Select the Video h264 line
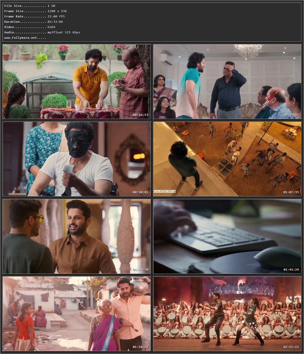304x354 pixels. pyautogui.click(x=30, y=27)
